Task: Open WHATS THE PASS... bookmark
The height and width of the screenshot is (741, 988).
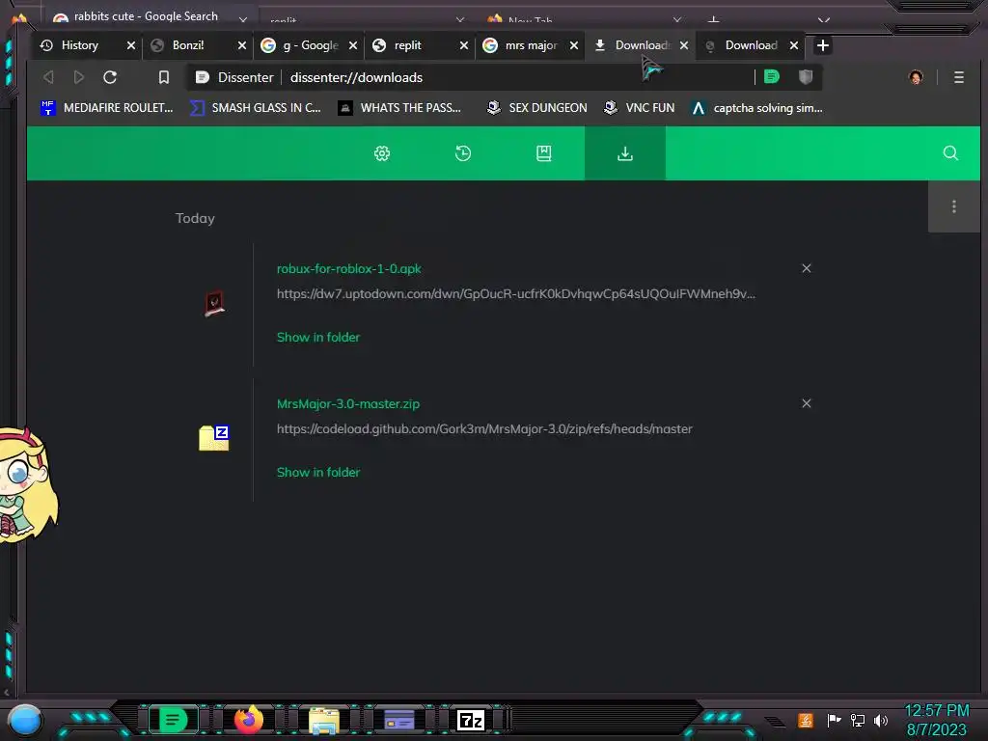Action: click(399, 108)
